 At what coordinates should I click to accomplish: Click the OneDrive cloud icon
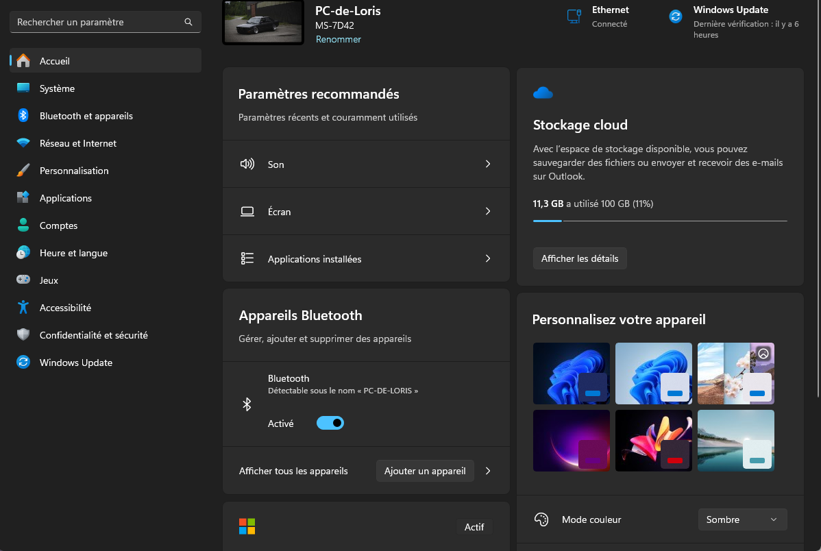click(x=543, y=93)
